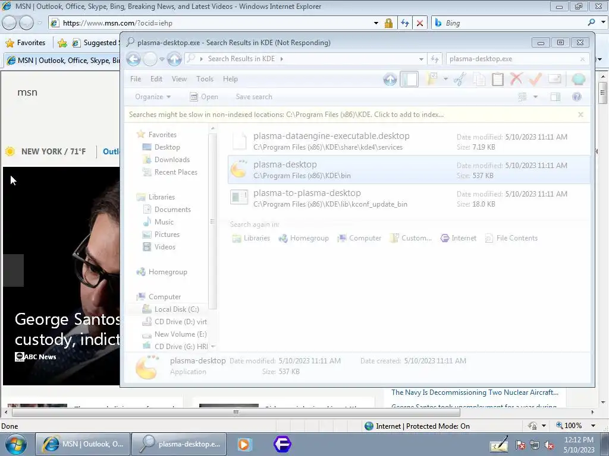Image resolution: width=609 pixels, height=456 pixels.
Task: Click the IE horizontal scrollbar thumb
Action: pos(236,412)
